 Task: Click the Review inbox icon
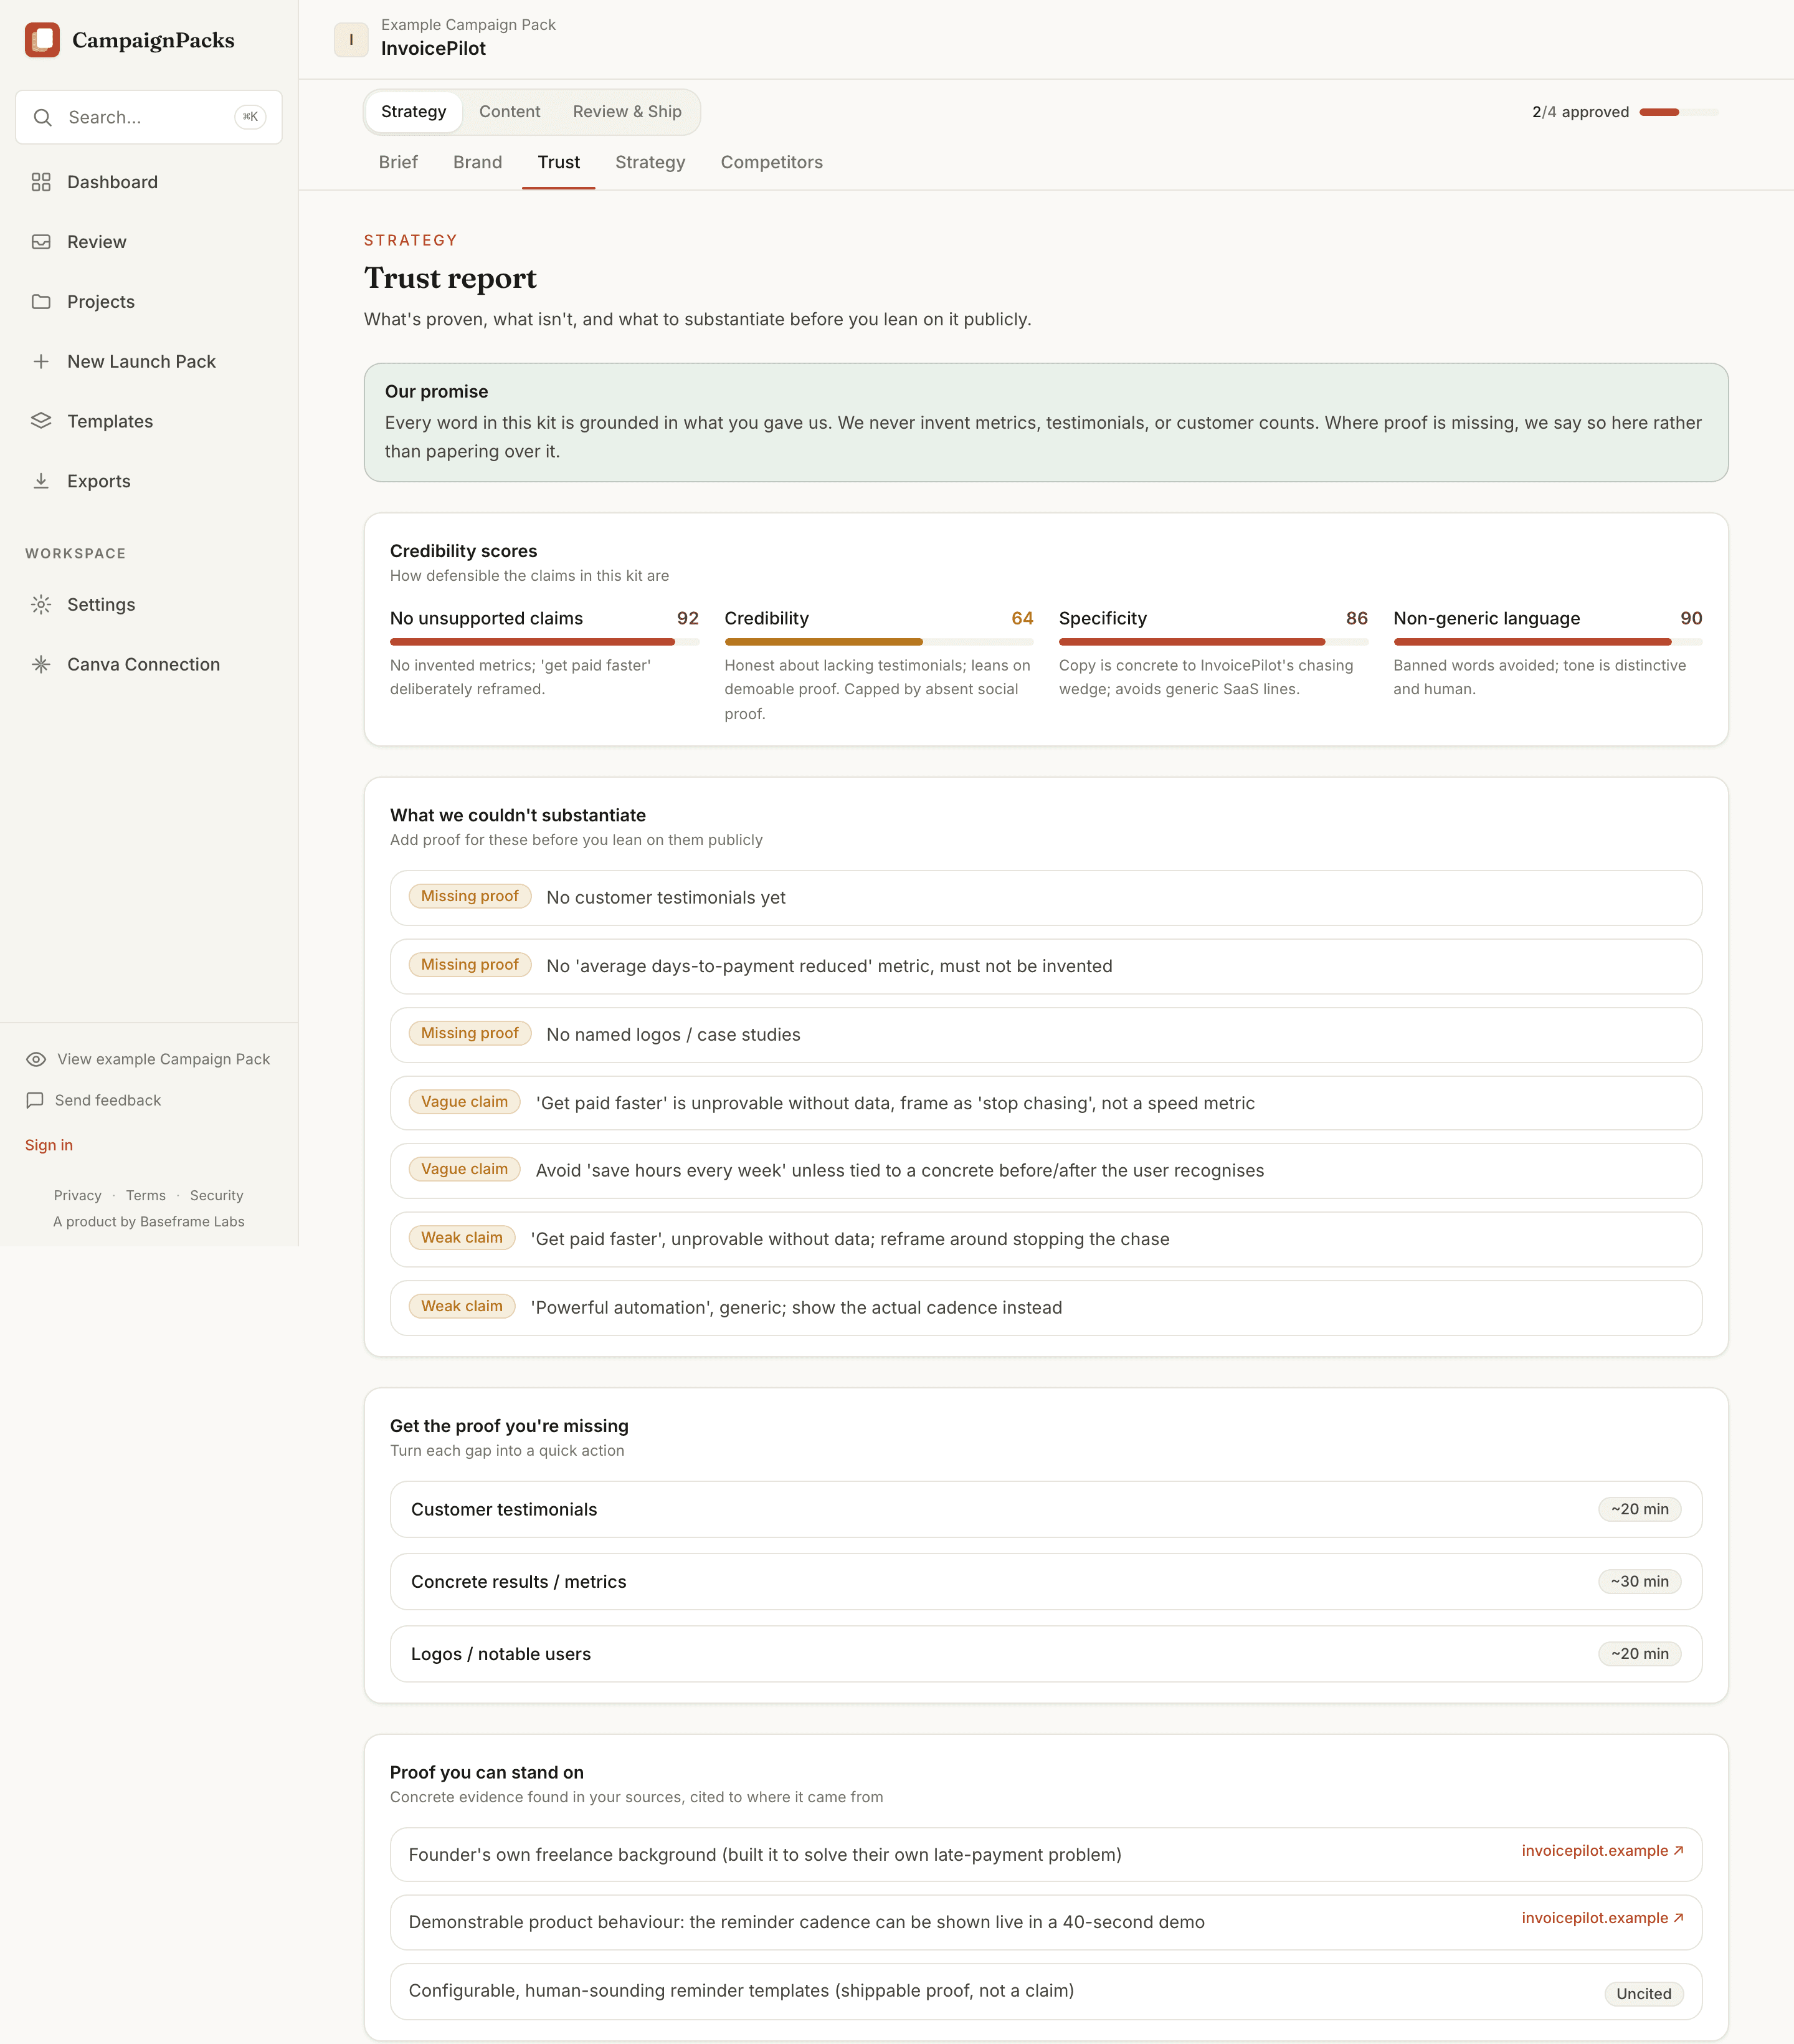(41, 242)
